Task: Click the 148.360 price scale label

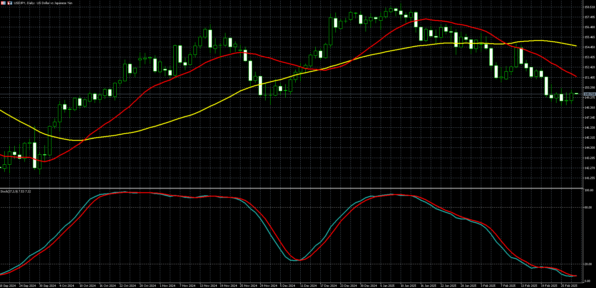Action: tap(590, 108)
